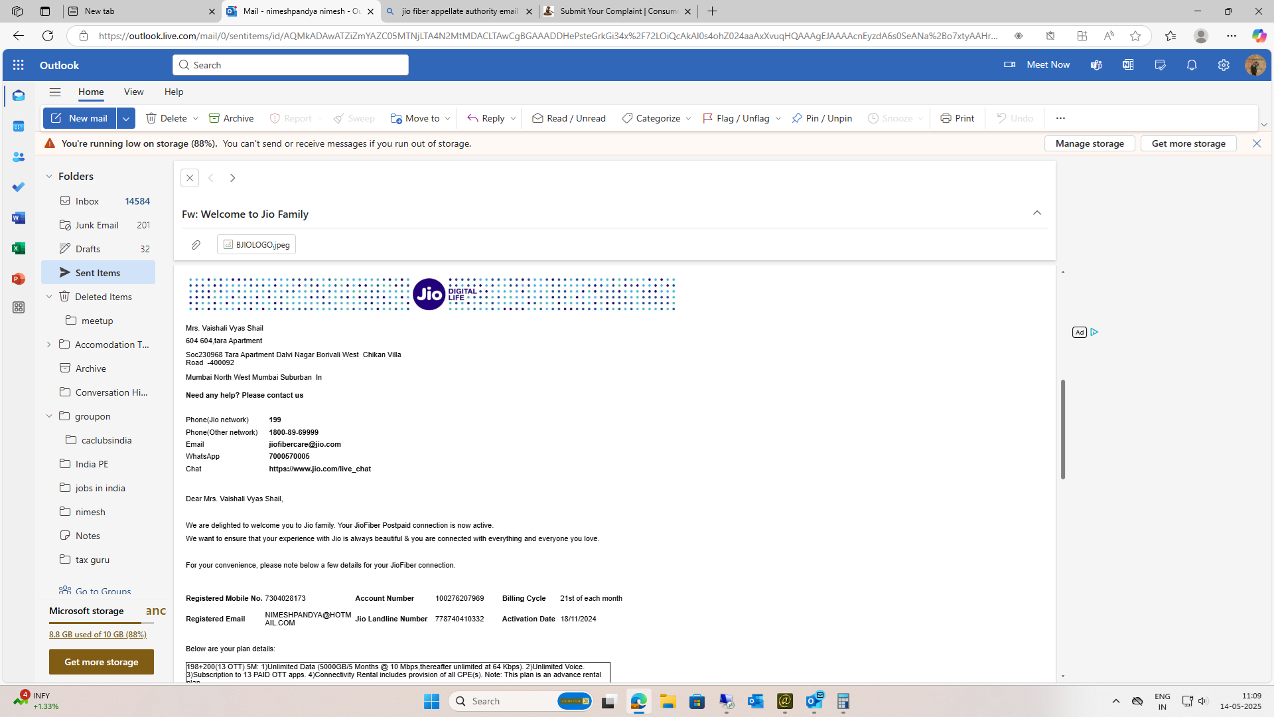Image resolution: width=1274 pixels, height=717 pixels.
Task: Open the Calendar icon in left rail
Action: tap(19, 126)
